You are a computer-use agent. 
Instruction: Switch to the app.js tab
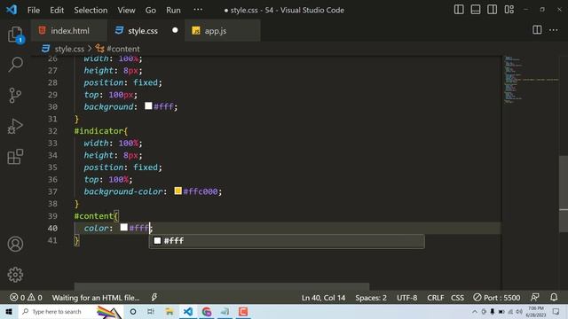[x=223, y=31]
